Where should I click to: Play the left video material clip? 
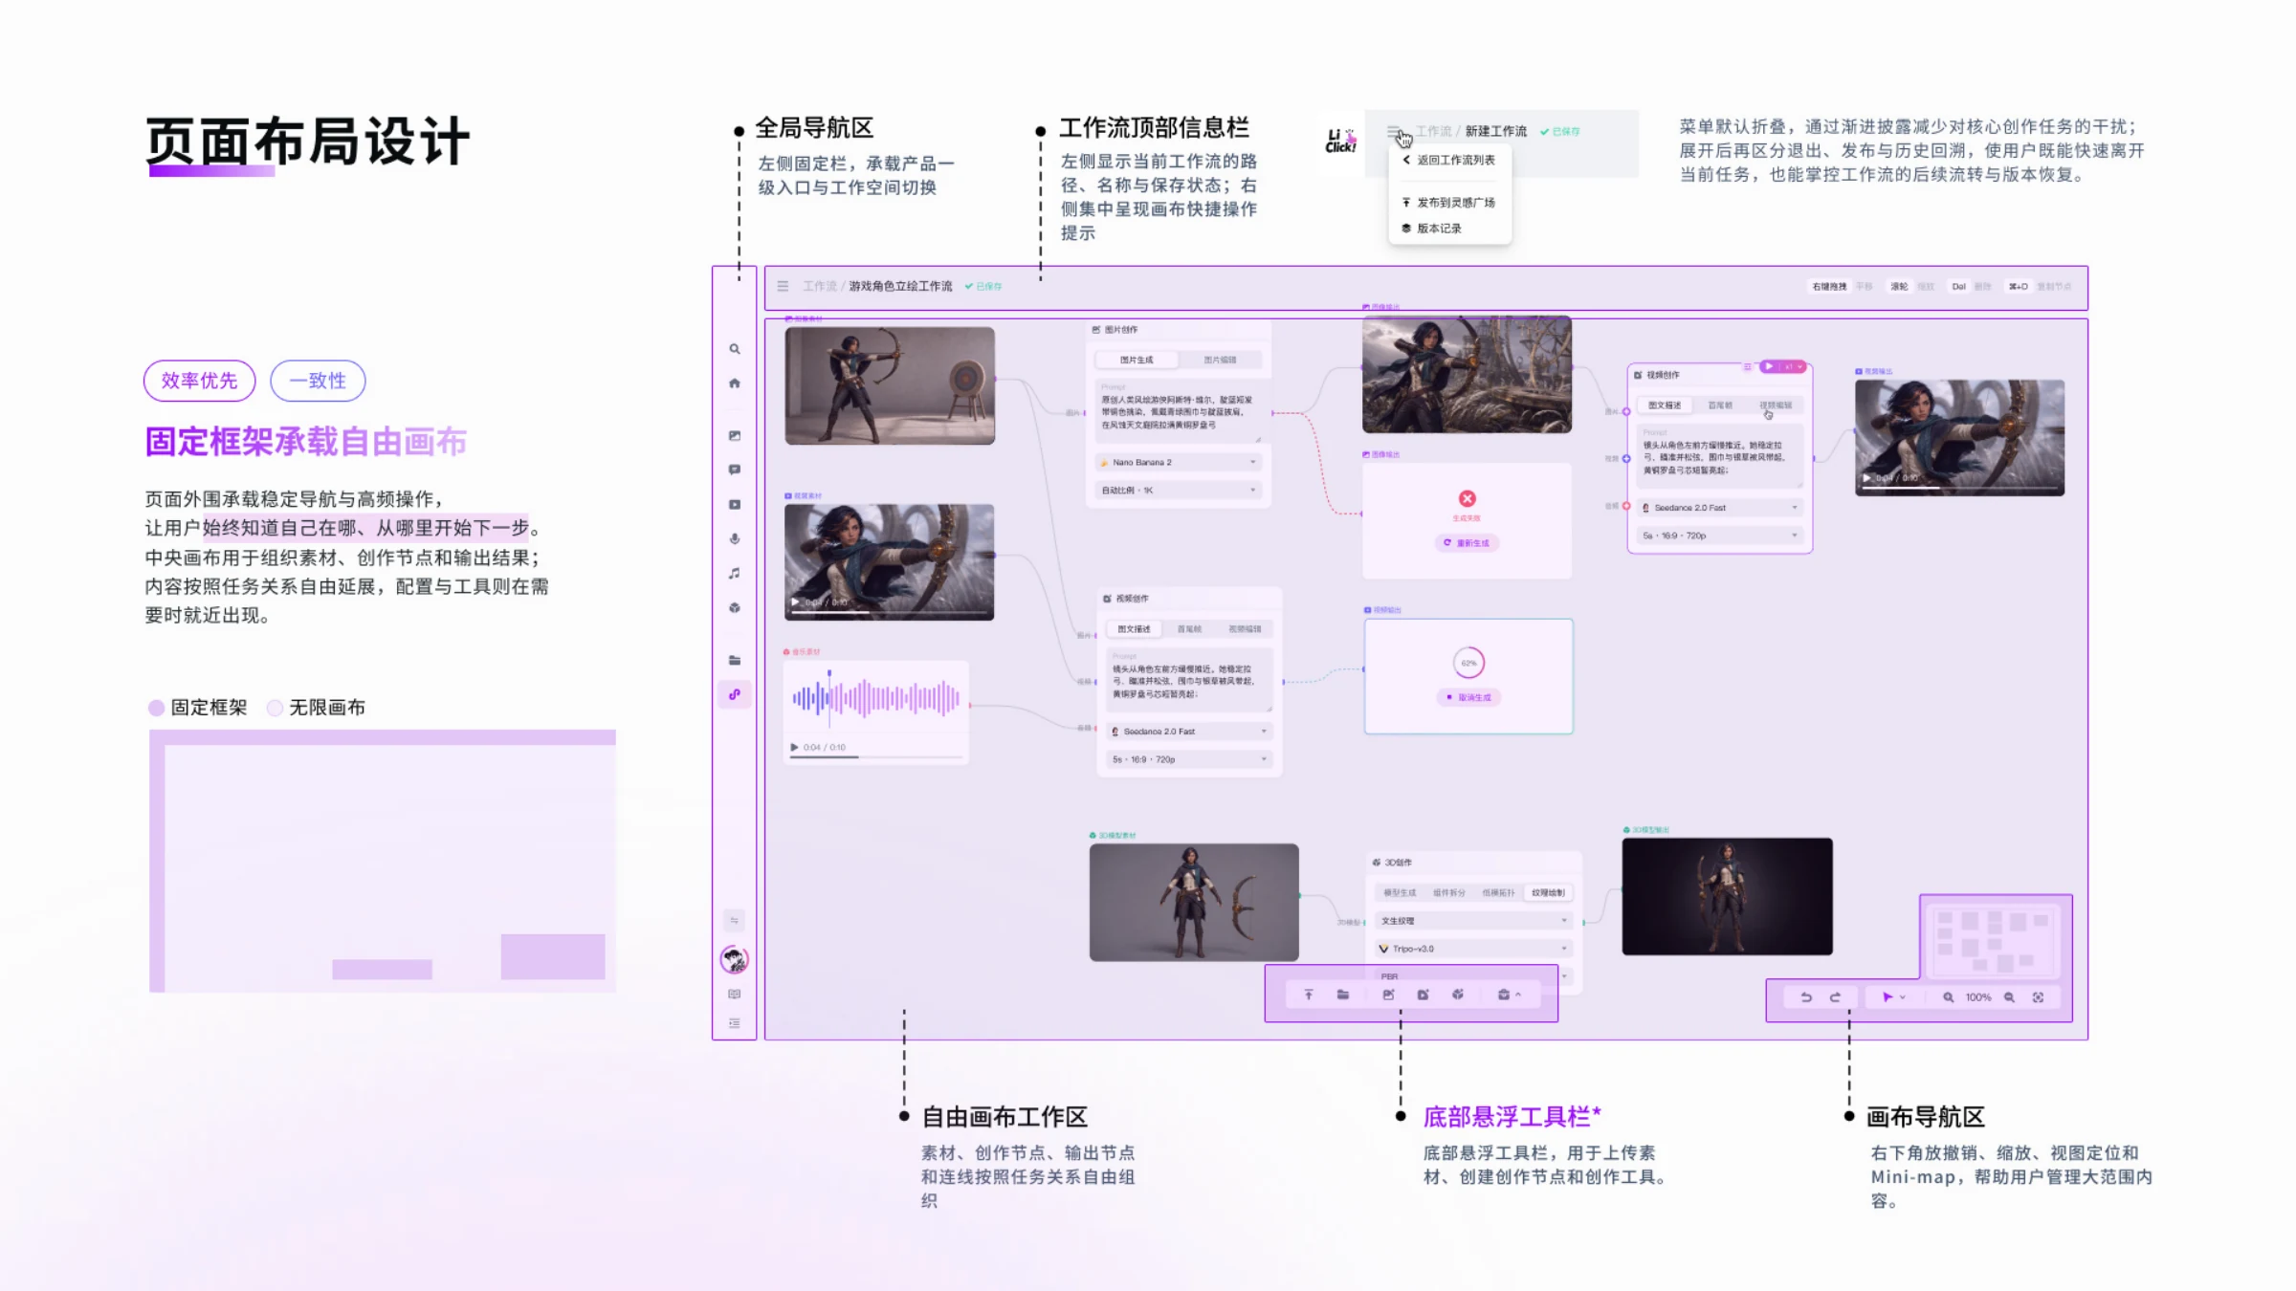[x=794, y=602]
